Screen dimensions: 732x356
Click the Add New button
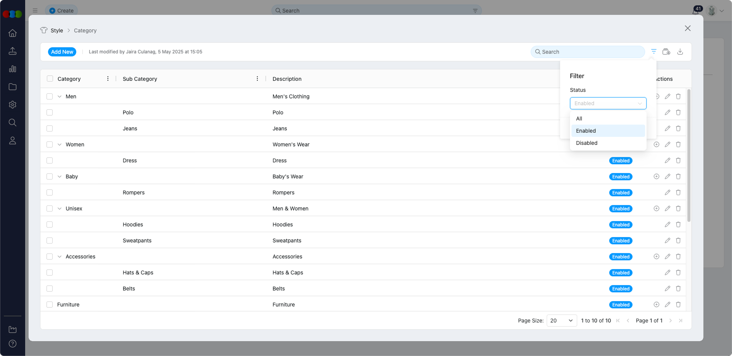pyautogui.click(x=62, y=51)
